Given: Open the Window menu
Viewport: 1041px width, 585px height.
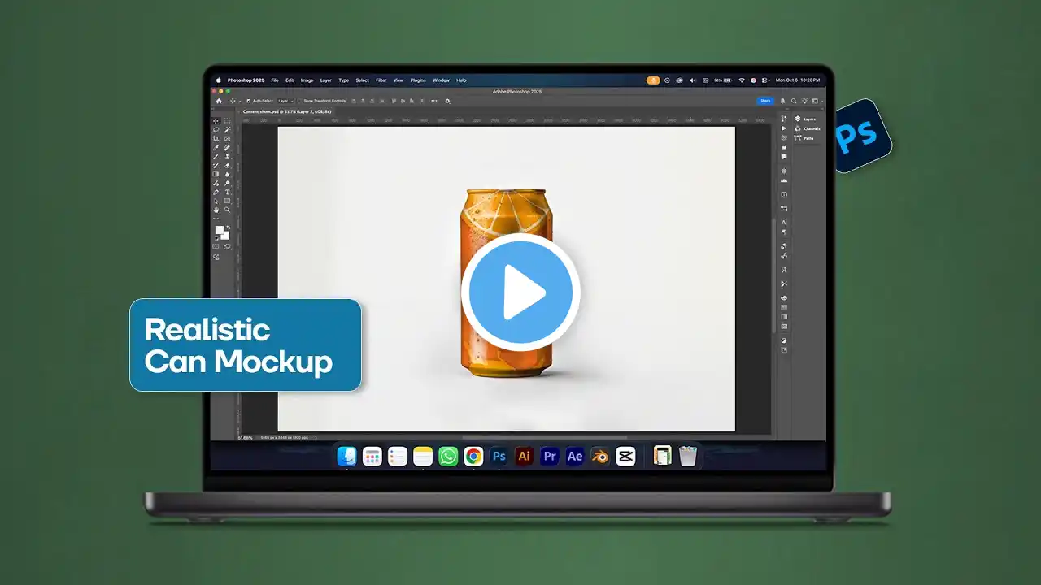Looking at the screenshot, I should pyautogui.click(x=441, y=80).
